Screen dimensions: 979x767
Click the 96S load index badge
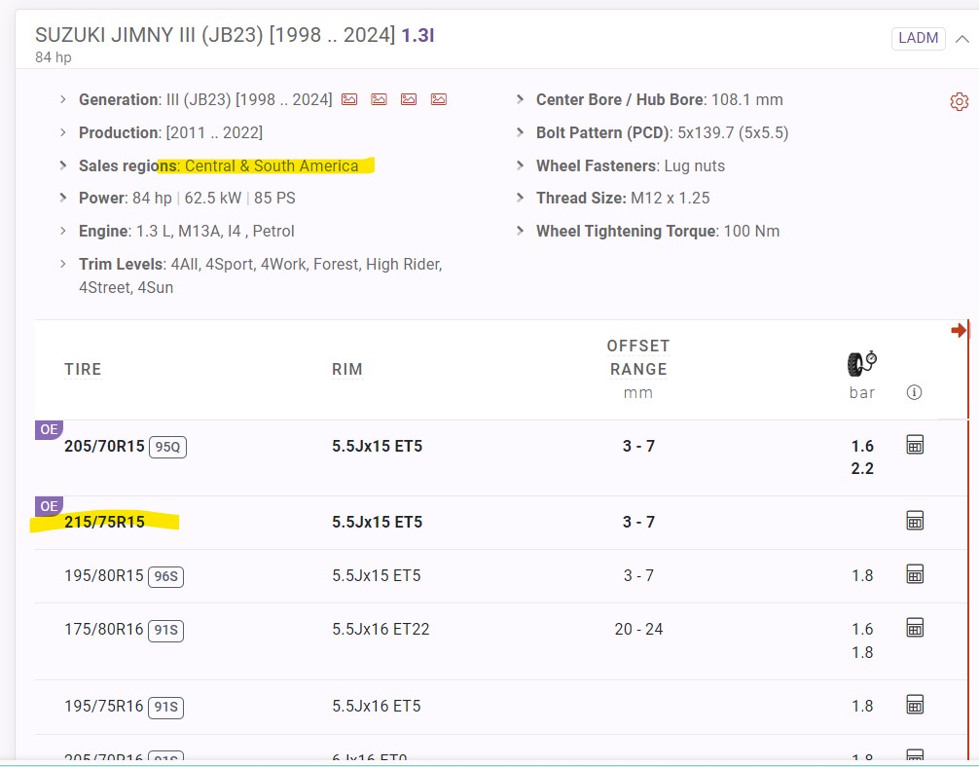165,576
